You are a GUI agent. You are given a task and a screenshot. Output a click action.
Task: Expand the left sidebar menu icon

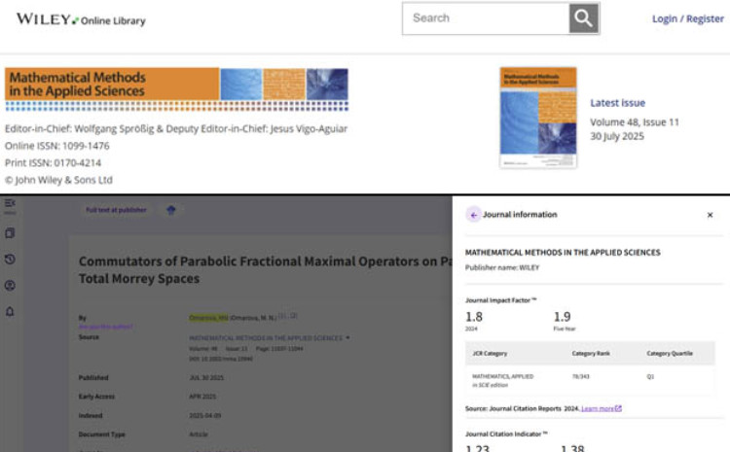click(x=10, y=204)
